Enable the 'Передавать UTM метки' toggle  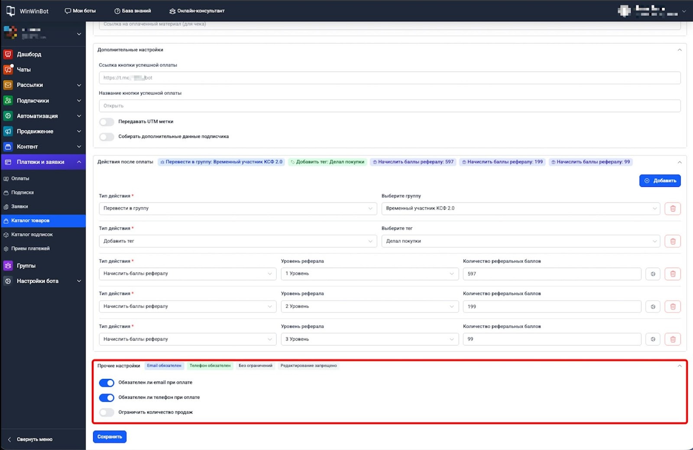107,122
